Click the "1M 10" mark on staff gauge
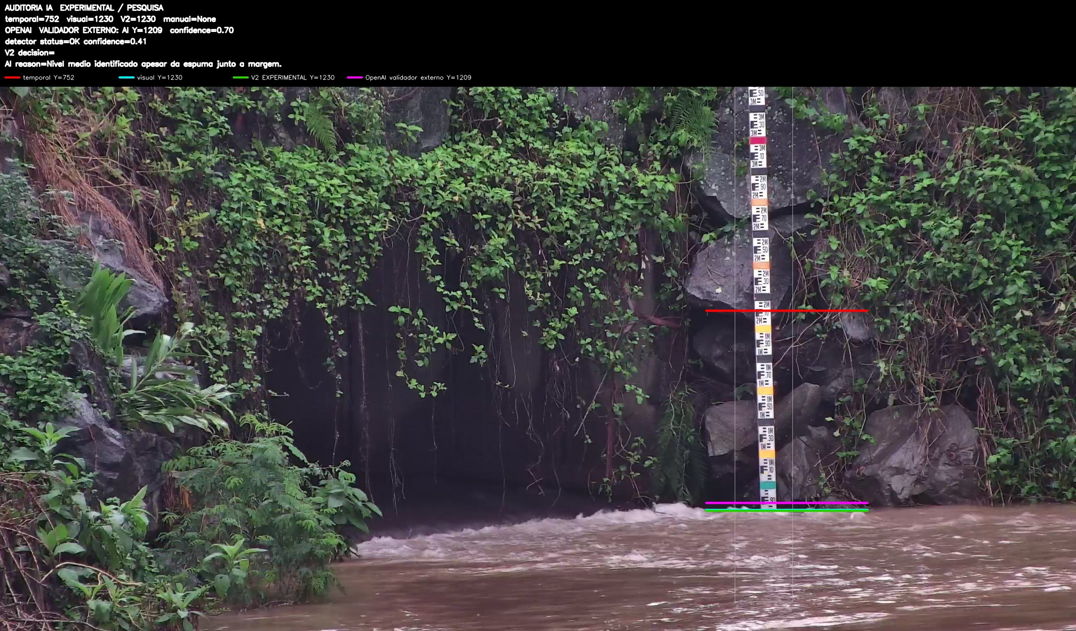This screenshot has width=1076, height=631. 767,470
